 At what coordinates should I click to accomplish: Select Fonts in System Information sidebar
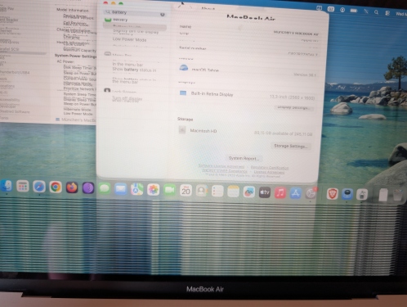[x=4, y=118]
